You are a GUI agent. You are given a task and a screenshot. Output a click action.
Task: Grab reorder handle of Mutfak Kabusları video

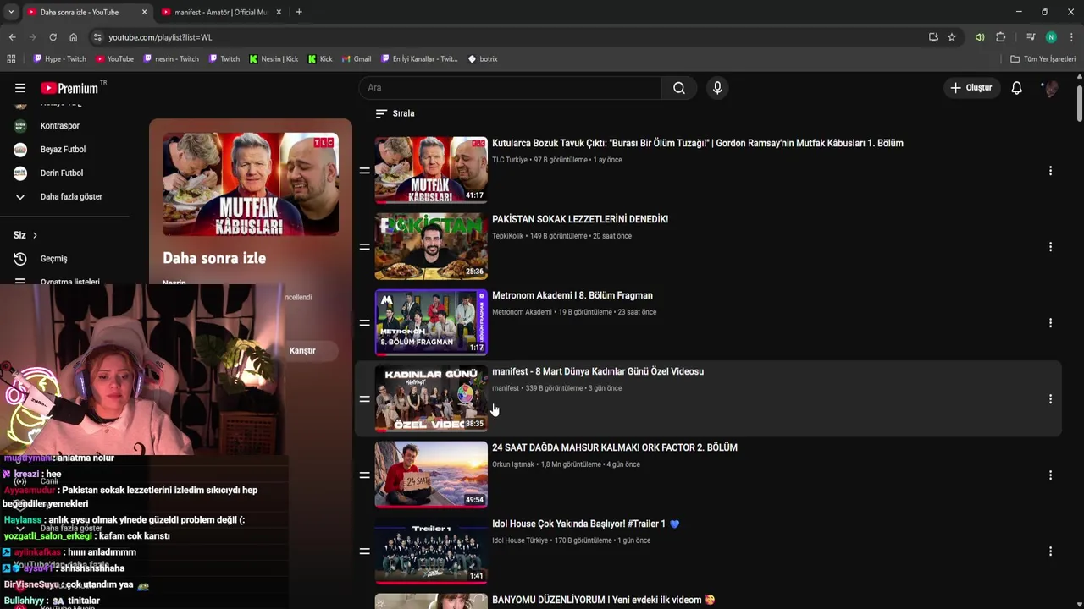tap(364, 171)
